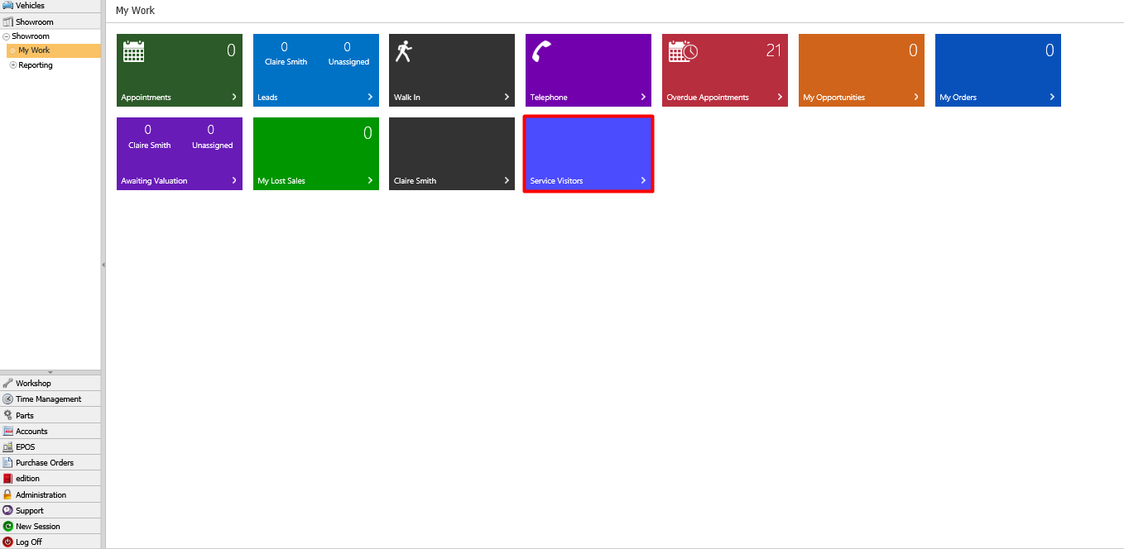Click the green New Session icon

coord(7,526)
